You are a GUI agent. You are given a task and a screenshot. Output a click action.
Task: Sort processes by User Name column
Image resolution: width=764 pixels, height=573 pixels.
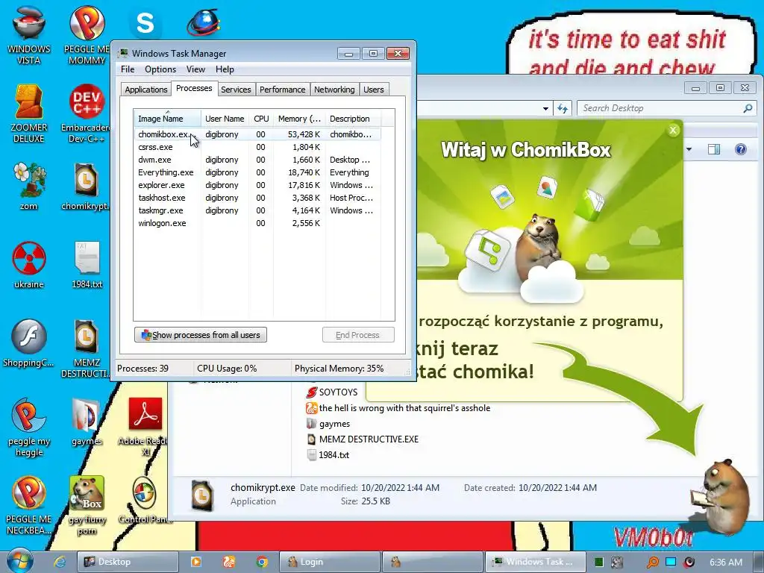pos(224,119)
